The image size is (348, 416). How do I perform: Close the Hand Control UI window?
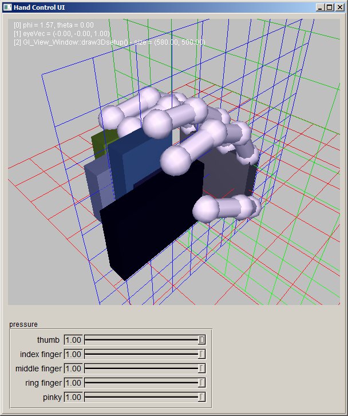[x=338, y=7]
